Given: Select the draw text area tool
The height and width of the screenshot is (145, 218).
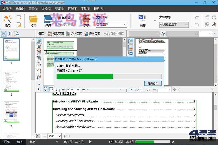Looking at the screenshot, I should point(39,41).
